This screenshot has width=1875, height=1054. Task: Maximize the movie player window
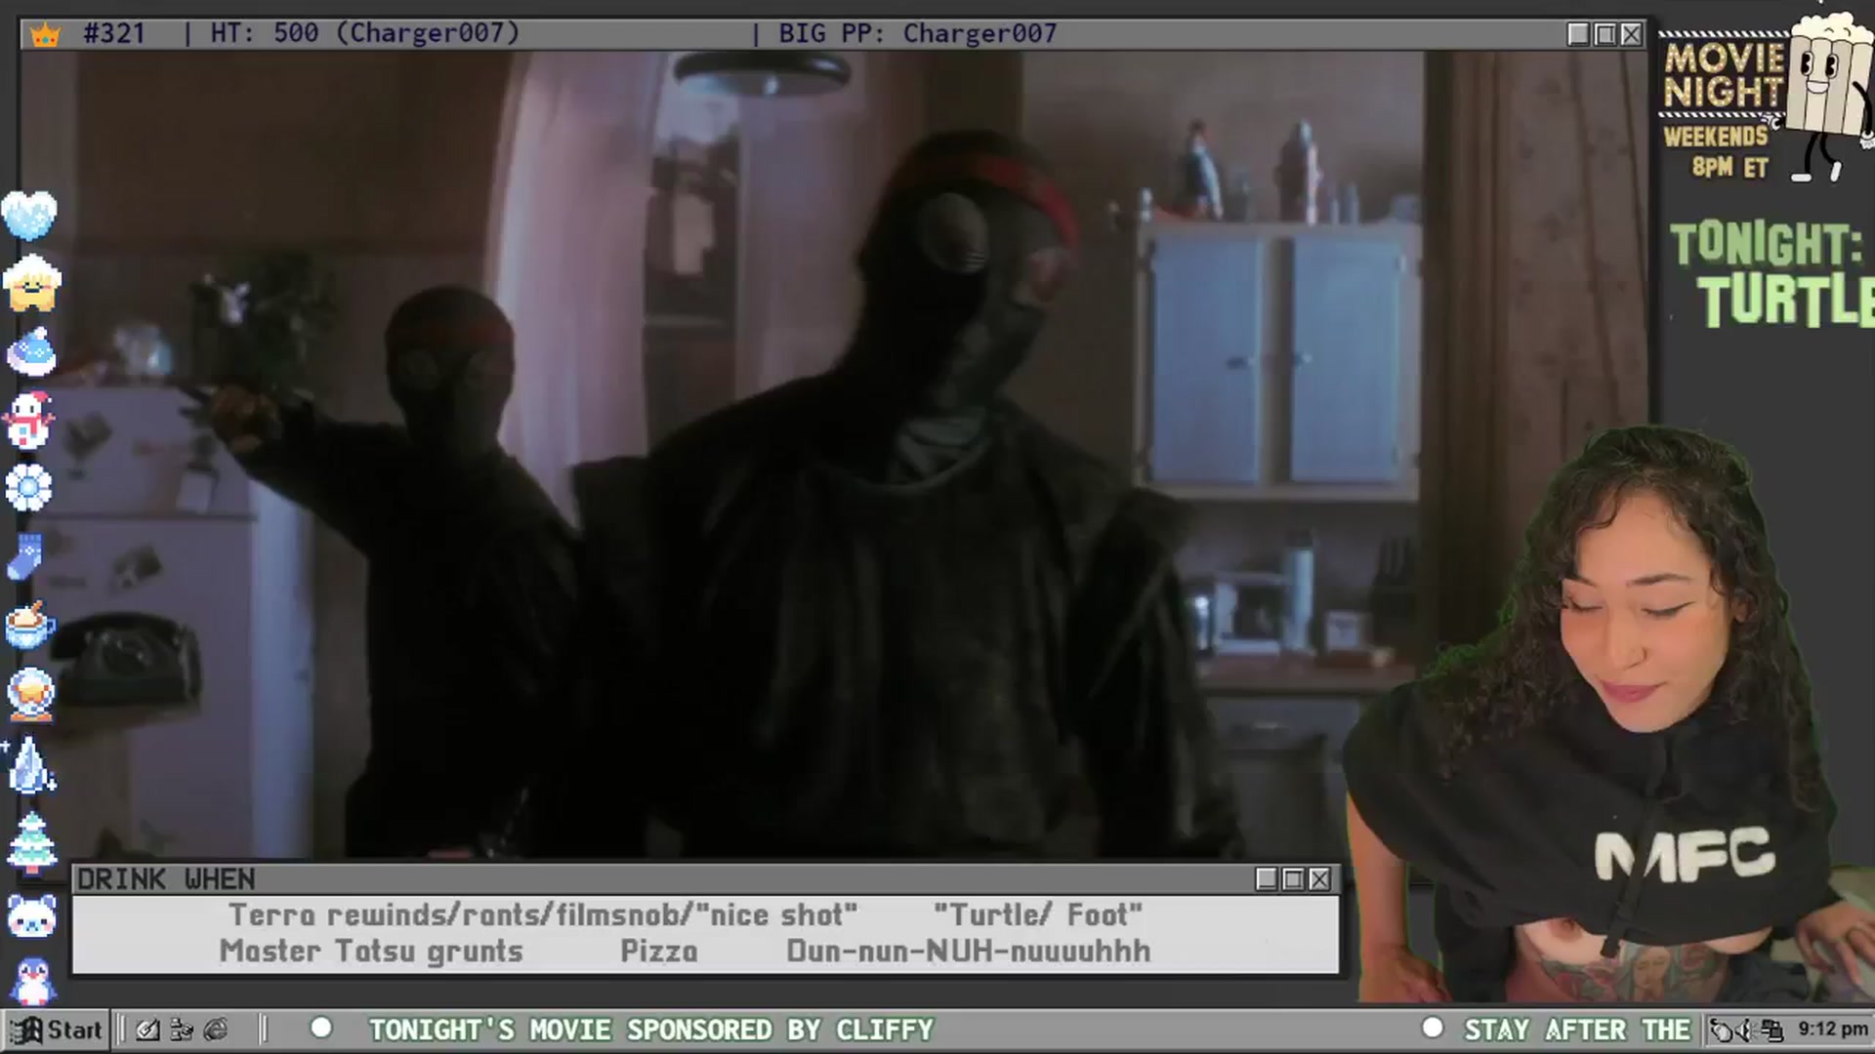[x=1604, y=34]
